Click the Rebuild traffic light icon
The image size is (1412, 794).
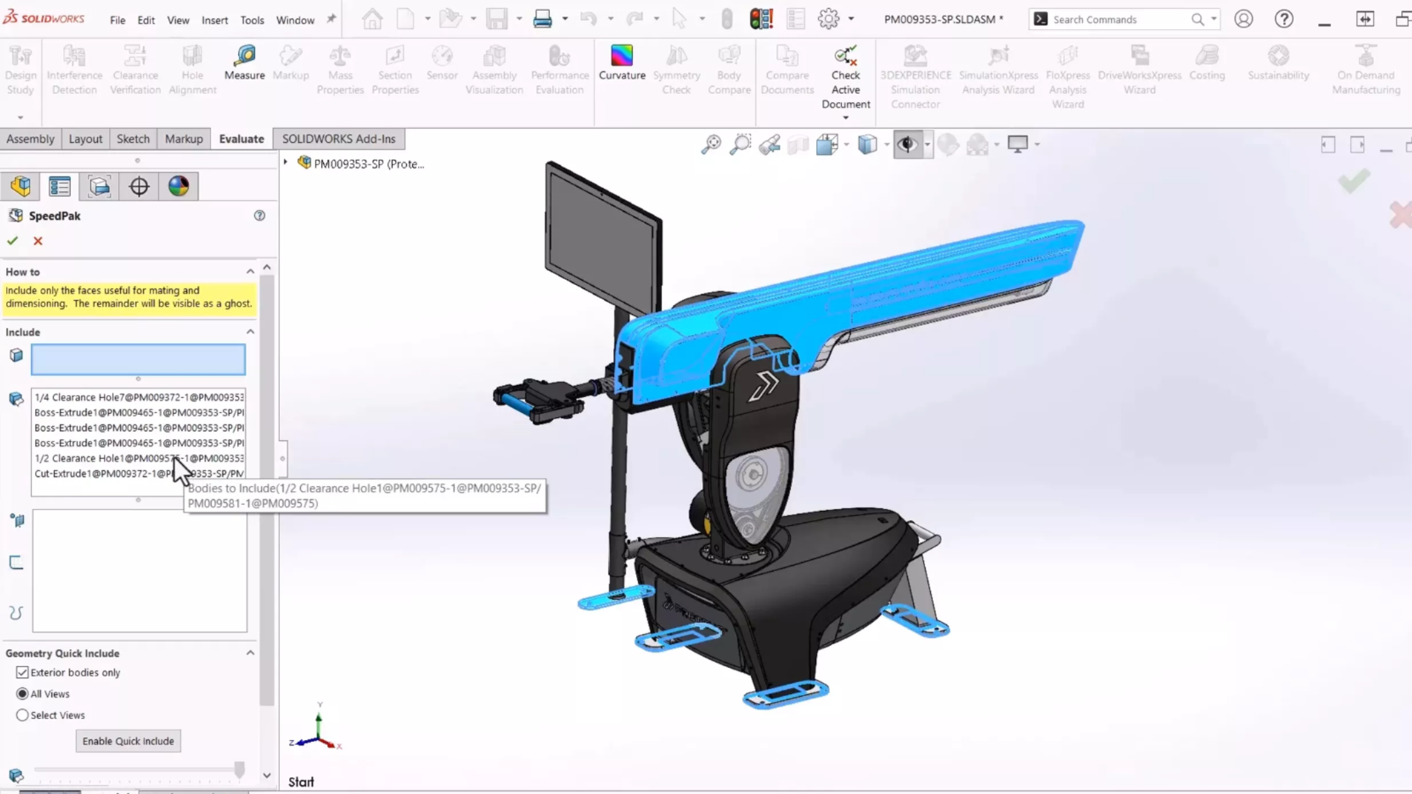coord(761,19)
